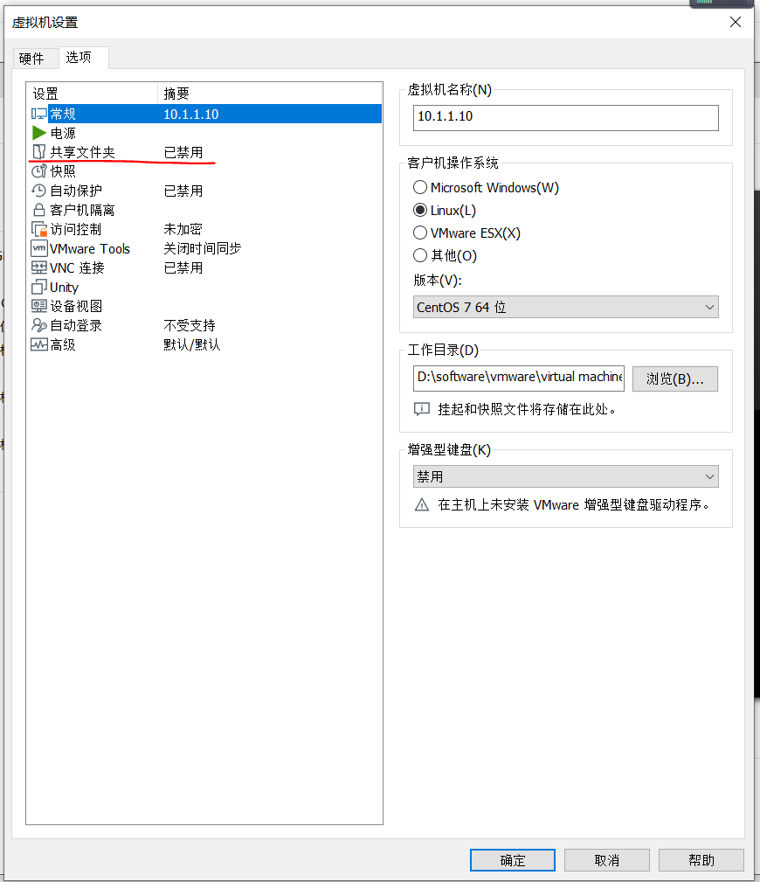Click the VMware Tools vm icon

38,248
